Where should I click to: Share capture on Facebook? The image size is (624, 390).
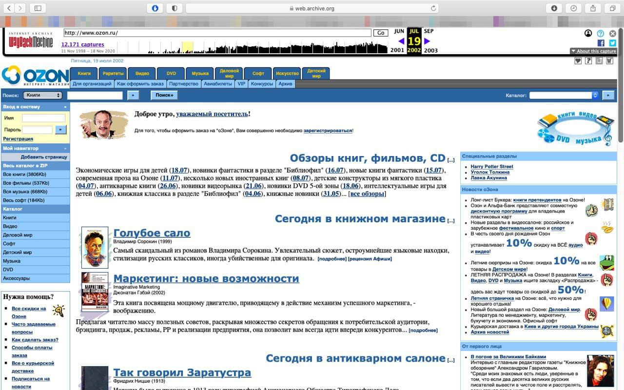(x=601, y=43)
